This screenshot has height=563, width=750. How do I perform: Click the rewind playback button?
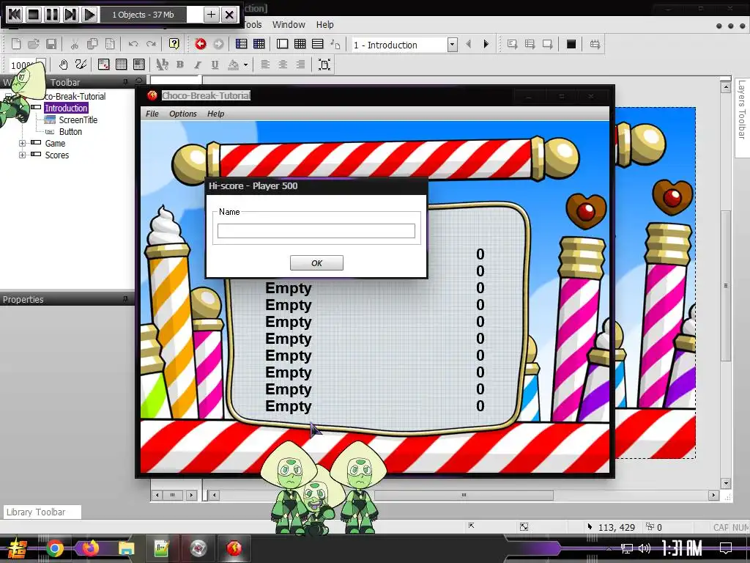[15, 15]
